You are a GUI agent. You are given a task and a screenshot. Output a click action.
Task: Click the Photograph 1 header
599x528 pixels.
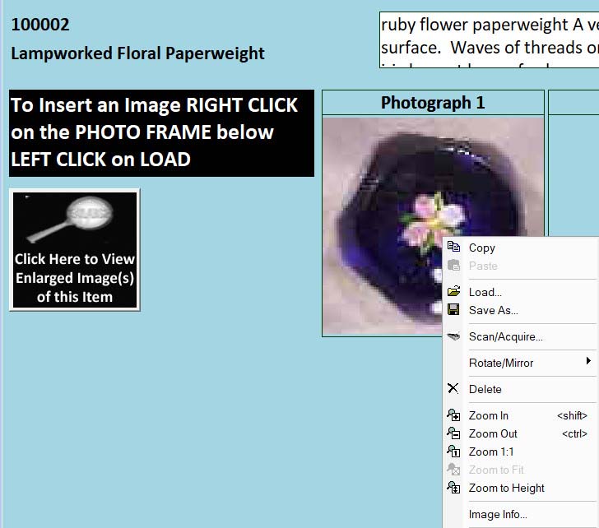433,103
